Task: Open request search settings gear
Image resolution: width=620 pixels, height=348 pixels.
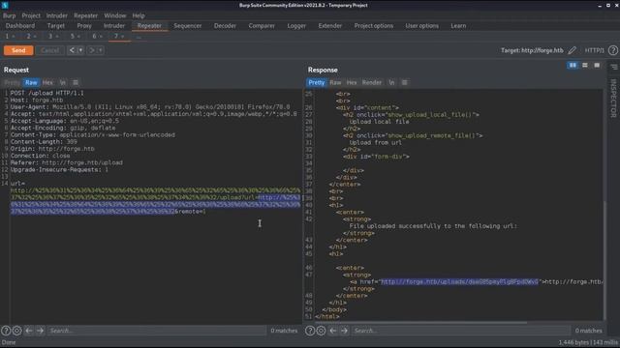Action: 17,331
